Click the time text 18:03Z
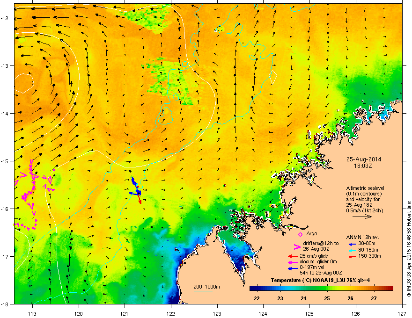 pos(363,166)
